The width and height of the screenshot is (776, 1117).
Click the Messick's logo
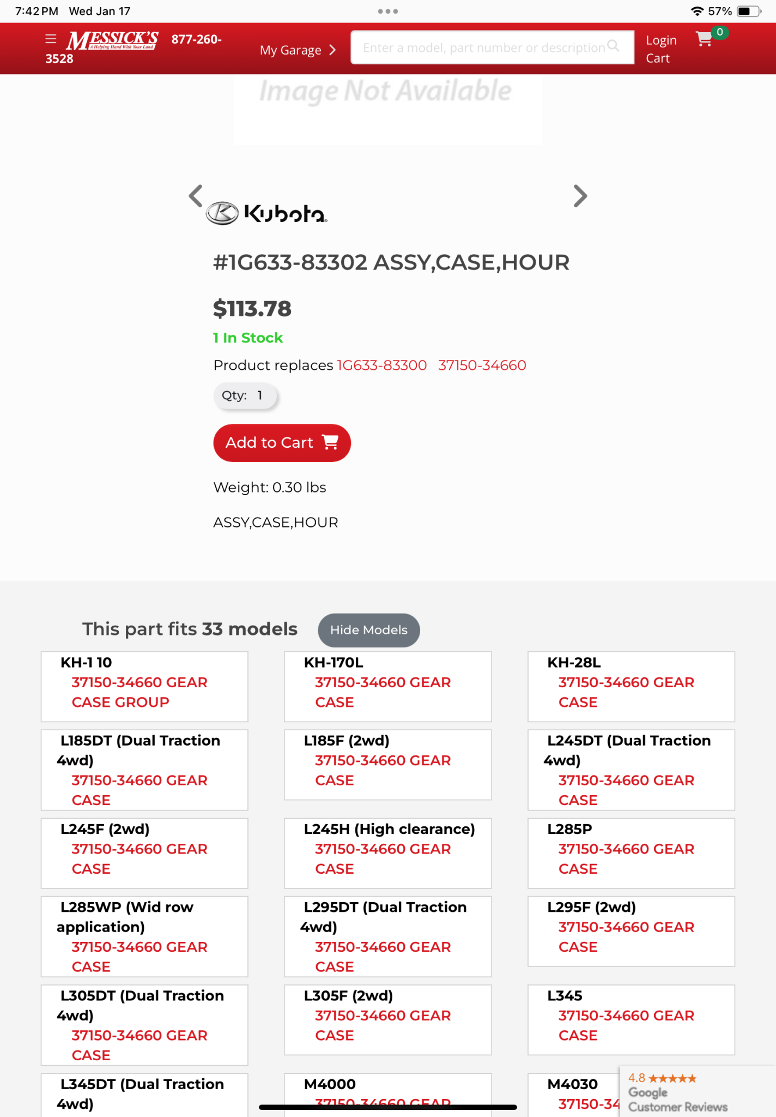[x=112, y=40]
